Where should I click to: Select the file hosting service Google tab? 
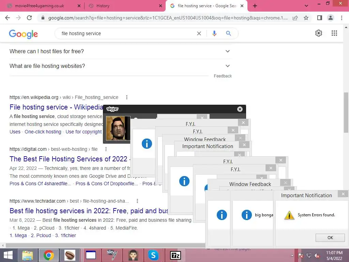pos(206,6)
